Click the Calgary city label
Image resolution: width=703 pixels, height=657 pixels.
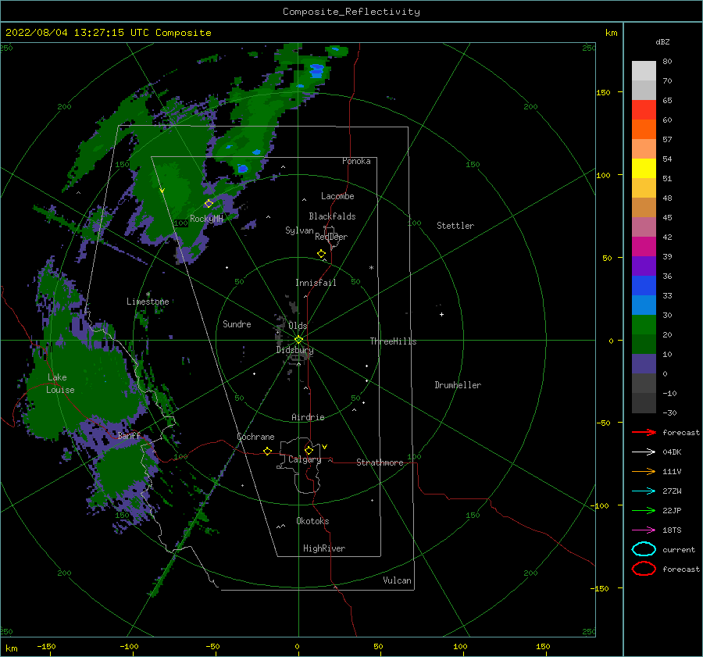305,459
